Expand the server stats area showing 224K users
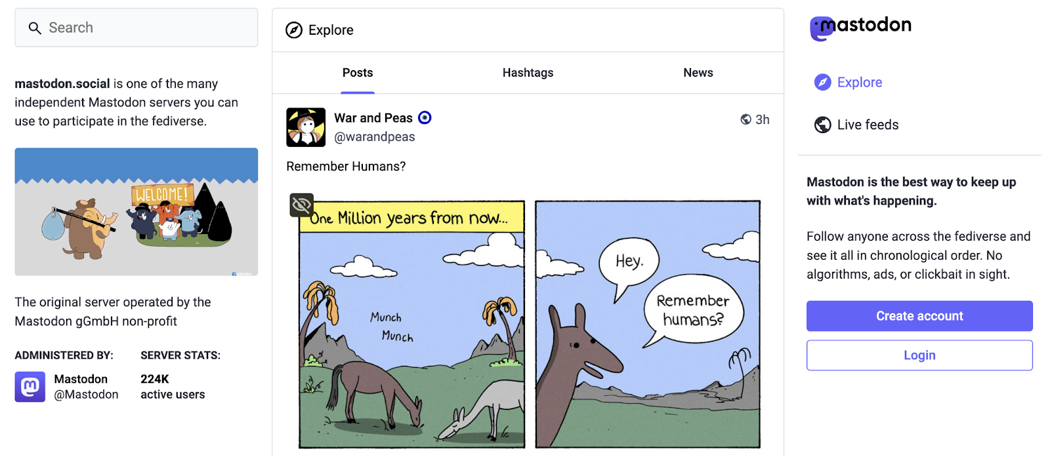This screenshot has height=457, width=1050. (172, 387)
